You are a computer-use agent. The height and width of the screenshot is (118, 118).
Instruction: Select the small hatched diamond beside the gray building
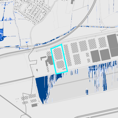coord(49,54)
